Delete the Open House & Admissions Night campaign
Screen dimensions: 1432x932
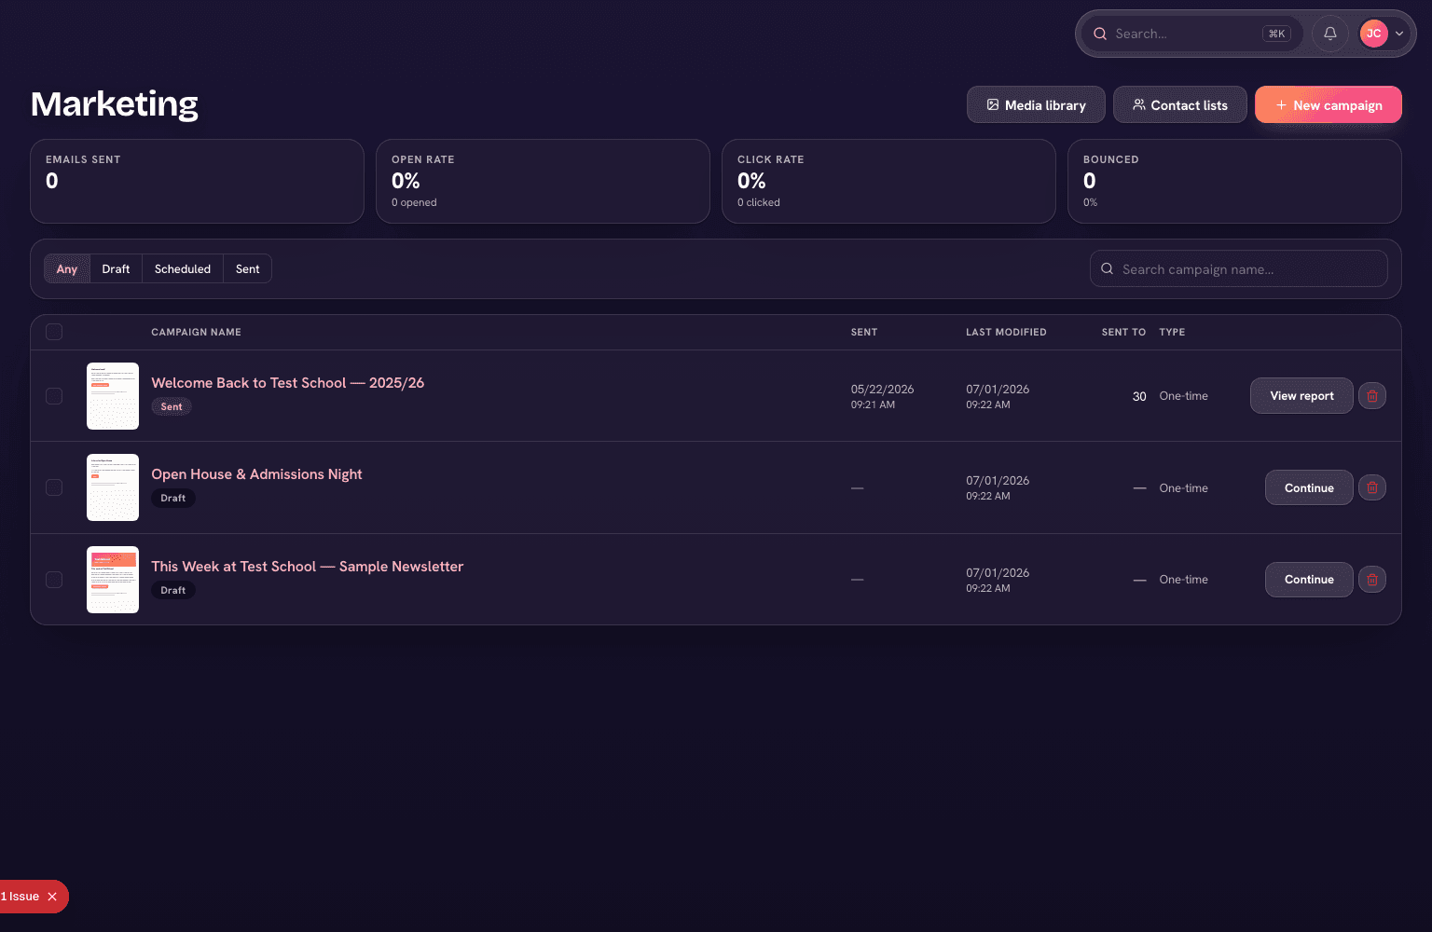[x=1372, y=487]
